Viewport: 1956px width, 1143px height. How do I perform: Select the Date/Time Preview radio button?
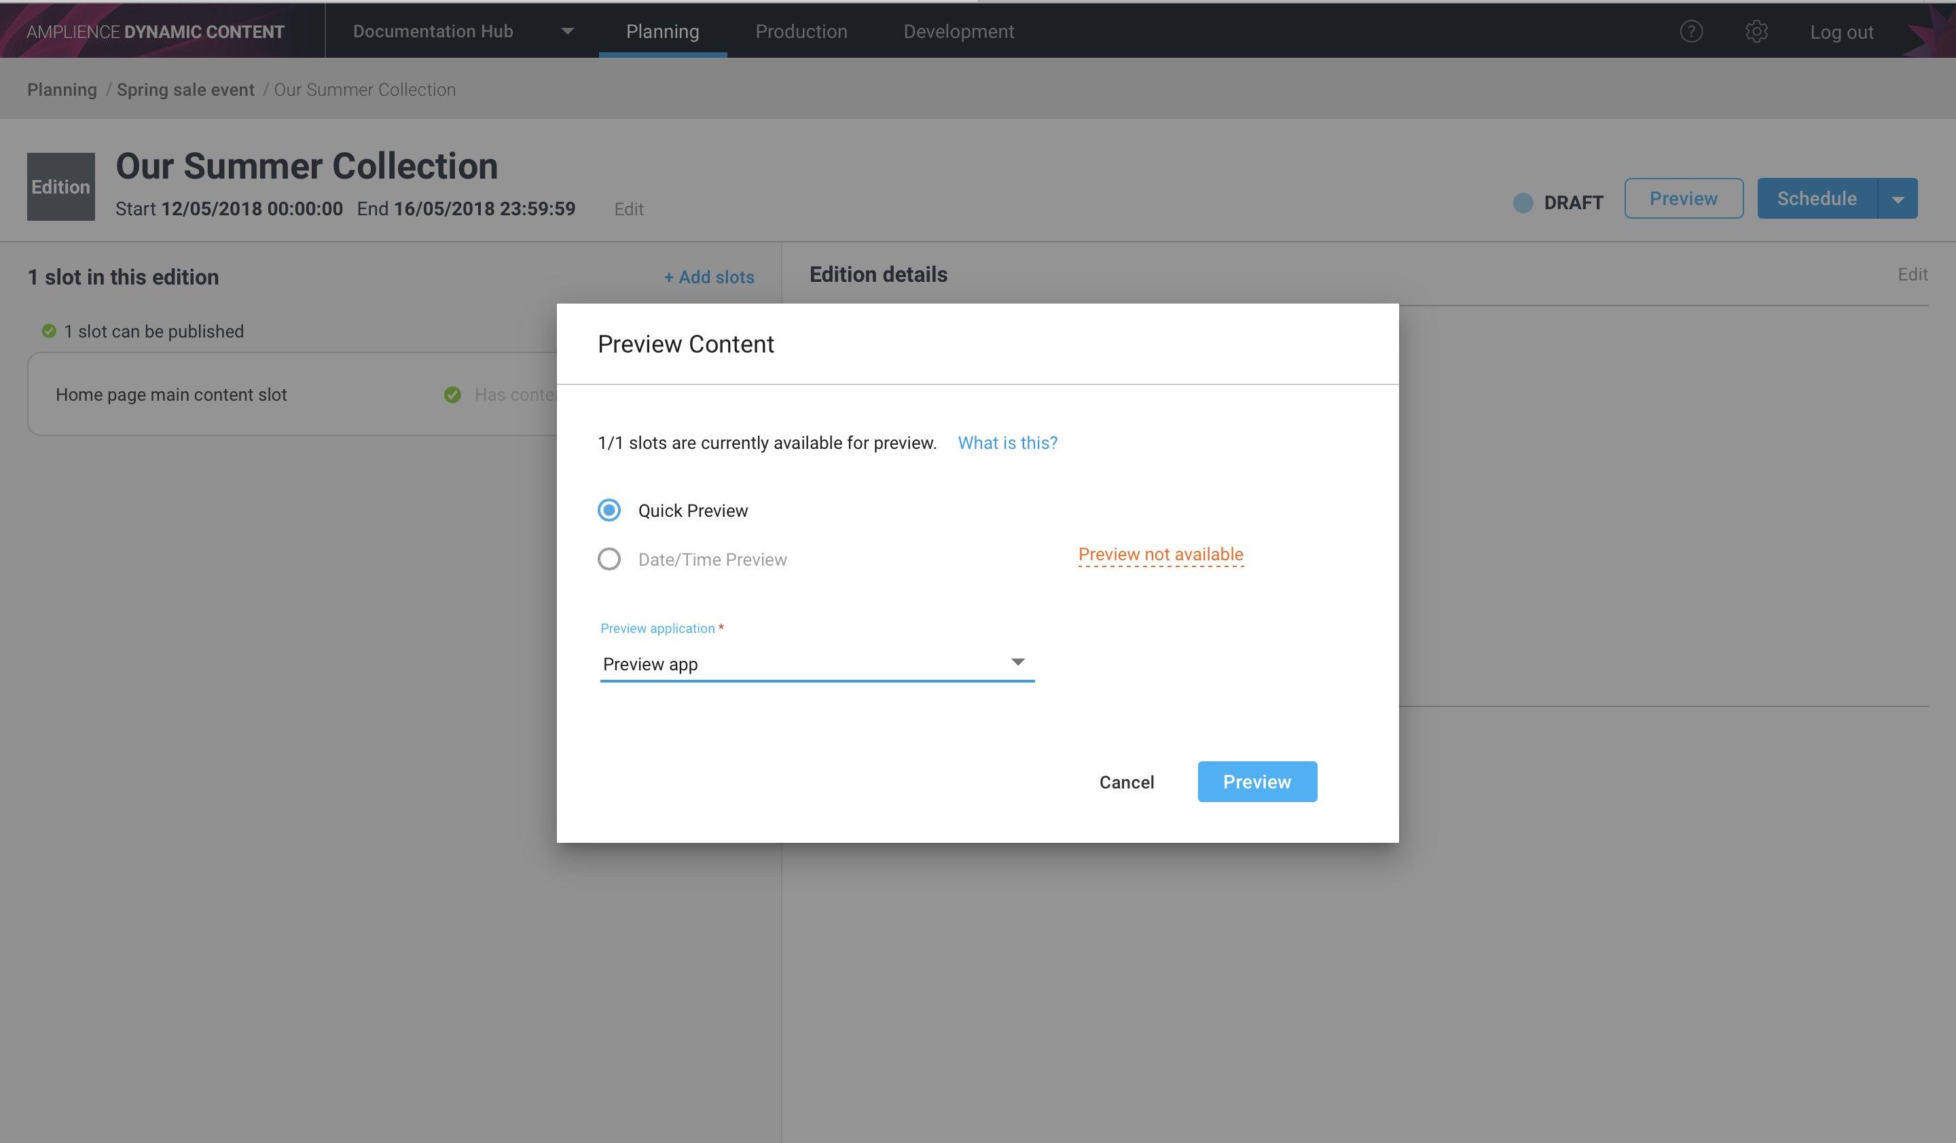(609, 558)
